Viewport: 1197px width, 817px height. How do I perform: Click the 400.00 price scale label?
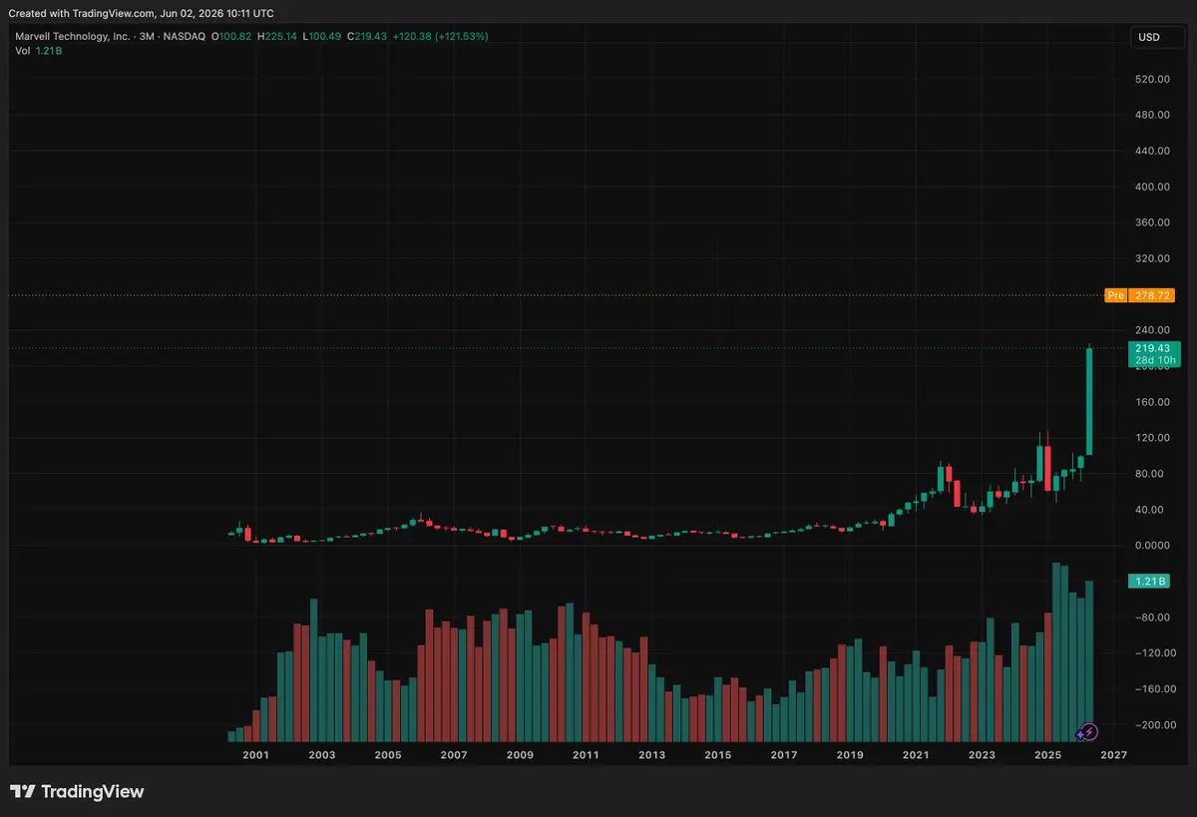pyautogui.click(x=1151, y=187)
